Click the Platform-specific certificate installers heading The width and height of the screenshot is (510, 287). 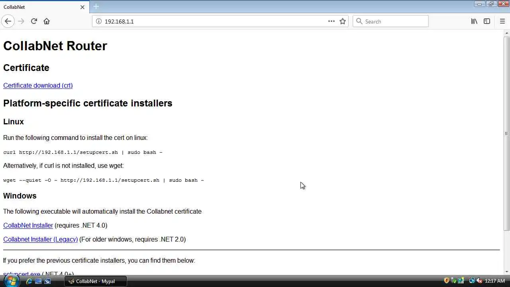point(88,103)
